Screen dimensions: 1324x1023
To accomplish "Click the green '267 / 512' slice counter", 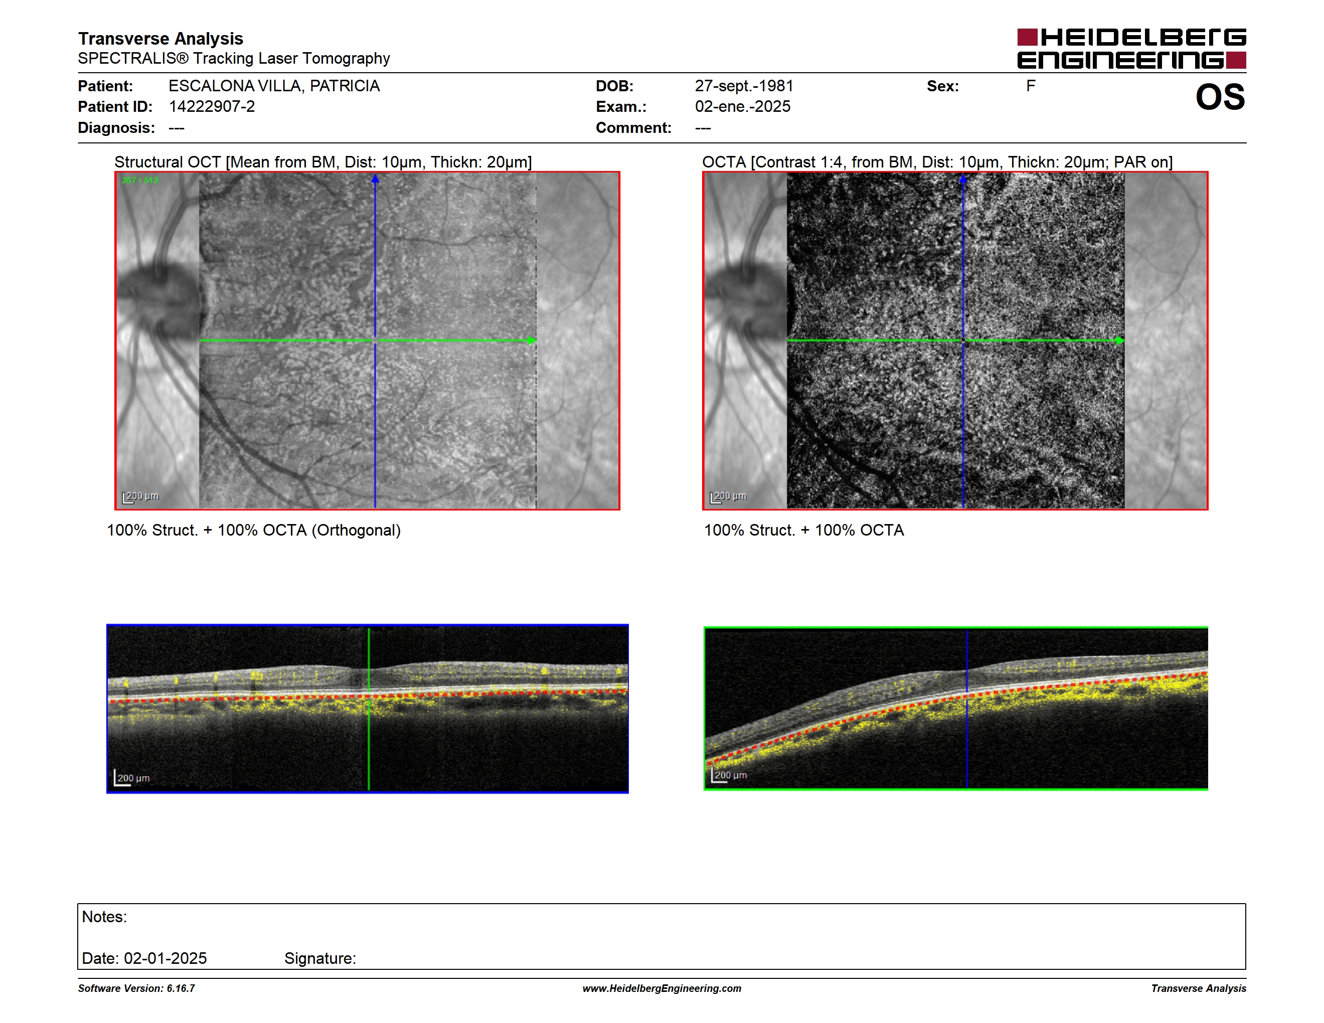I will coord(140,180).
